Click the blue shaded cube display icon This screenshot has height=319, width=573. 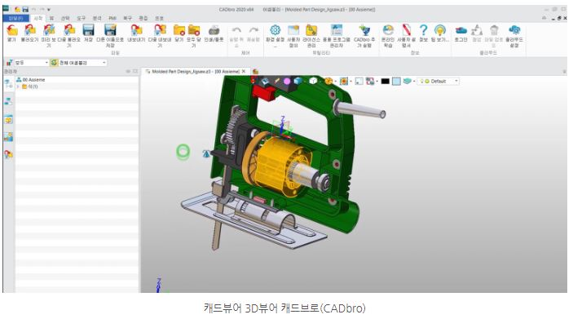(x=298, y=81)
